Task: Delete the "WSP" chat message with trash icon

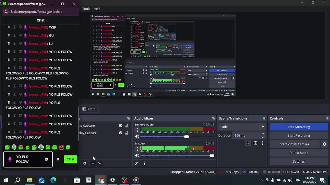Action: pyautogui.click(x=8, y=27)
